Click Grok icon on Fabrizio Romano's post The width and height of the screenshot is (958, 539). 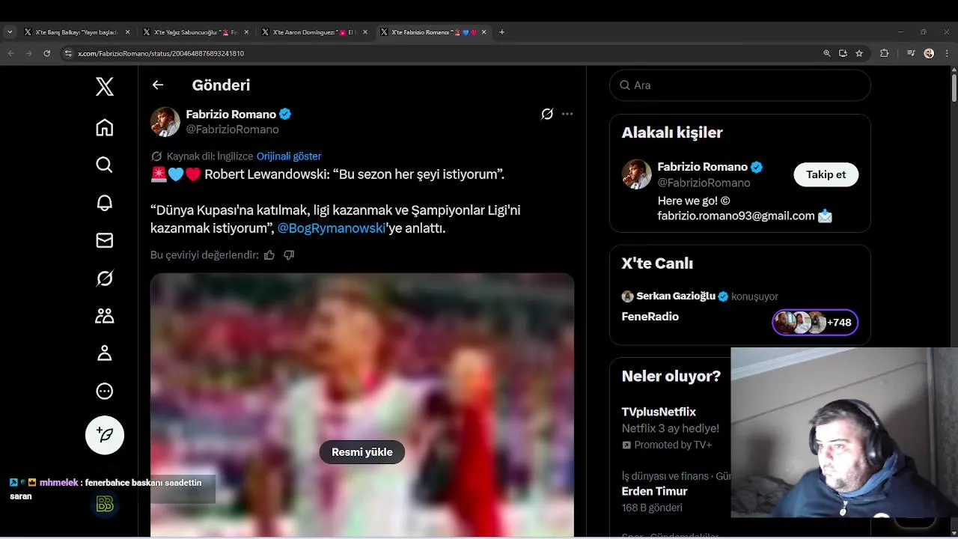point(547,114)
